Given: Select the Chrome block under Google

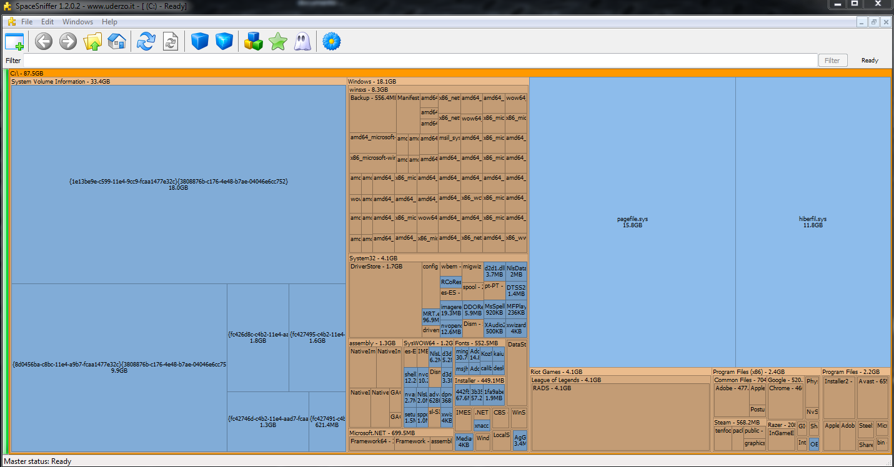Looking at the screenshot, I should pyautogui.click(x=786, y=401).
